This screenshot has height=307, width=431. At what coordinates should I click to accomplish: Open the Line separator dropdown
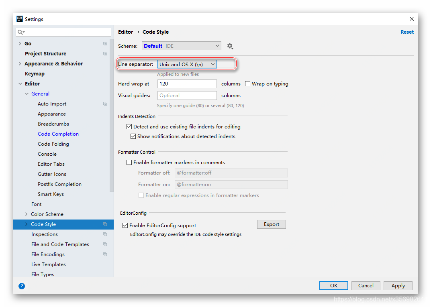point(187,64)
